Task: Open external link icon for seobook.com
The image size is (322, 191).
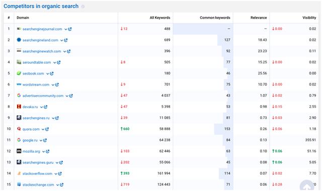Action: click(52, 73)
